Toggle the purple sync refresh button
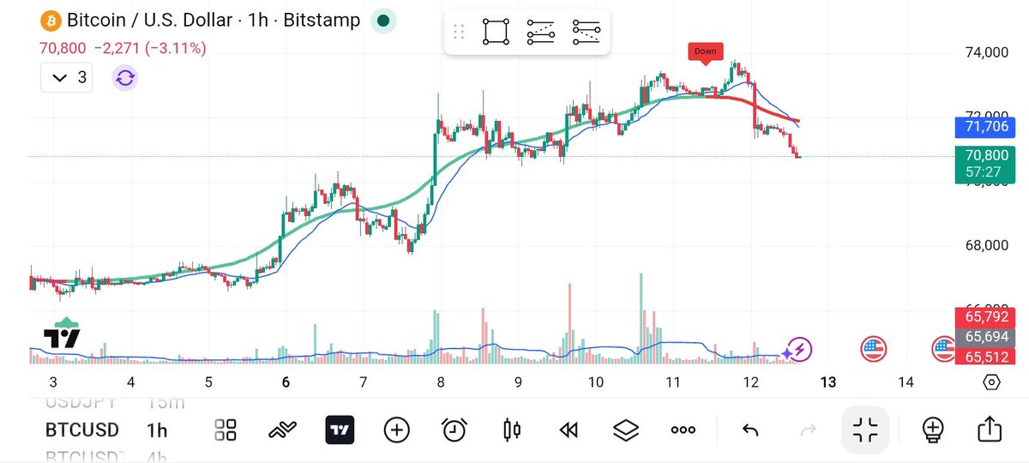 click(125, 78)
